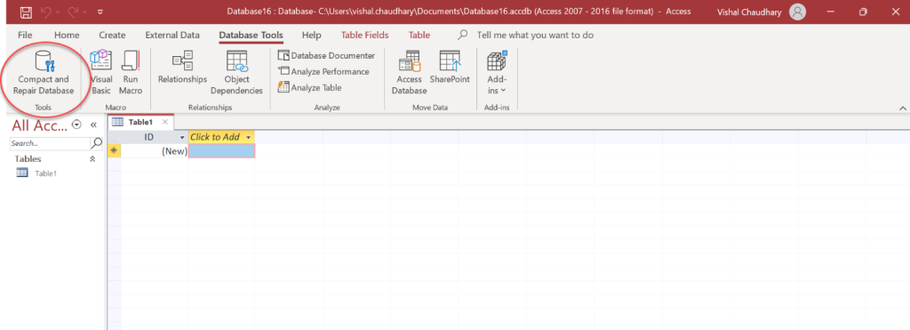Run Analyze Performance

pyautogui.click(x=323, y=71)
